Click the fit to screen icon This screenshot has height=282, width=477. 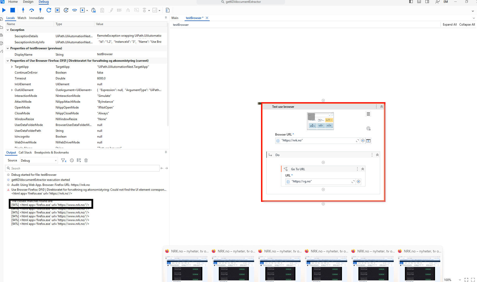tap(466, 280)
